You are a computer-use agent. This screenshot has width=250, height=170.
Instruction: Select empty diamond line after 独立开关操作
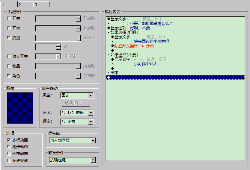175,50
